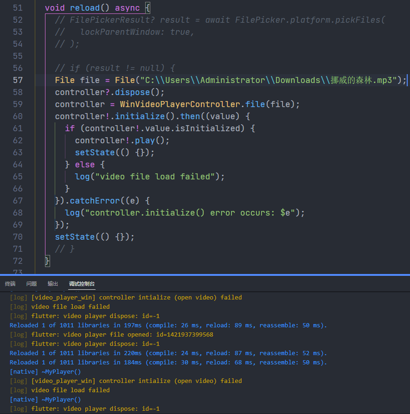
Task: Click line number 51 in the gutter
Action: [x=18, y=8]
